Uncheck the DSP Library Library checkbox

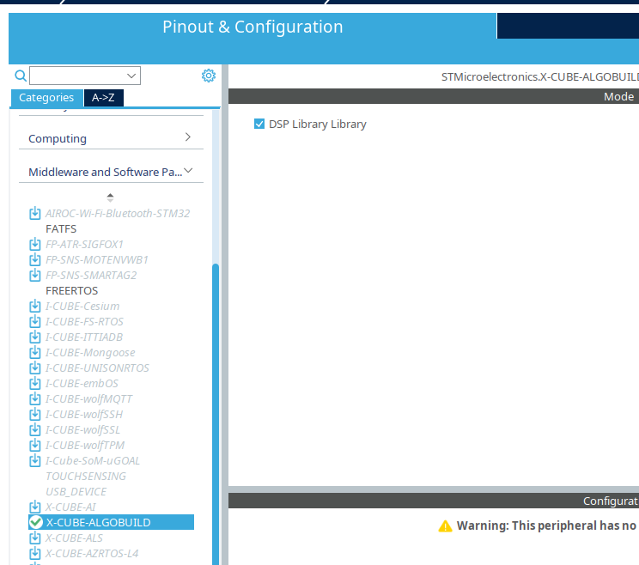pos(259,124)
